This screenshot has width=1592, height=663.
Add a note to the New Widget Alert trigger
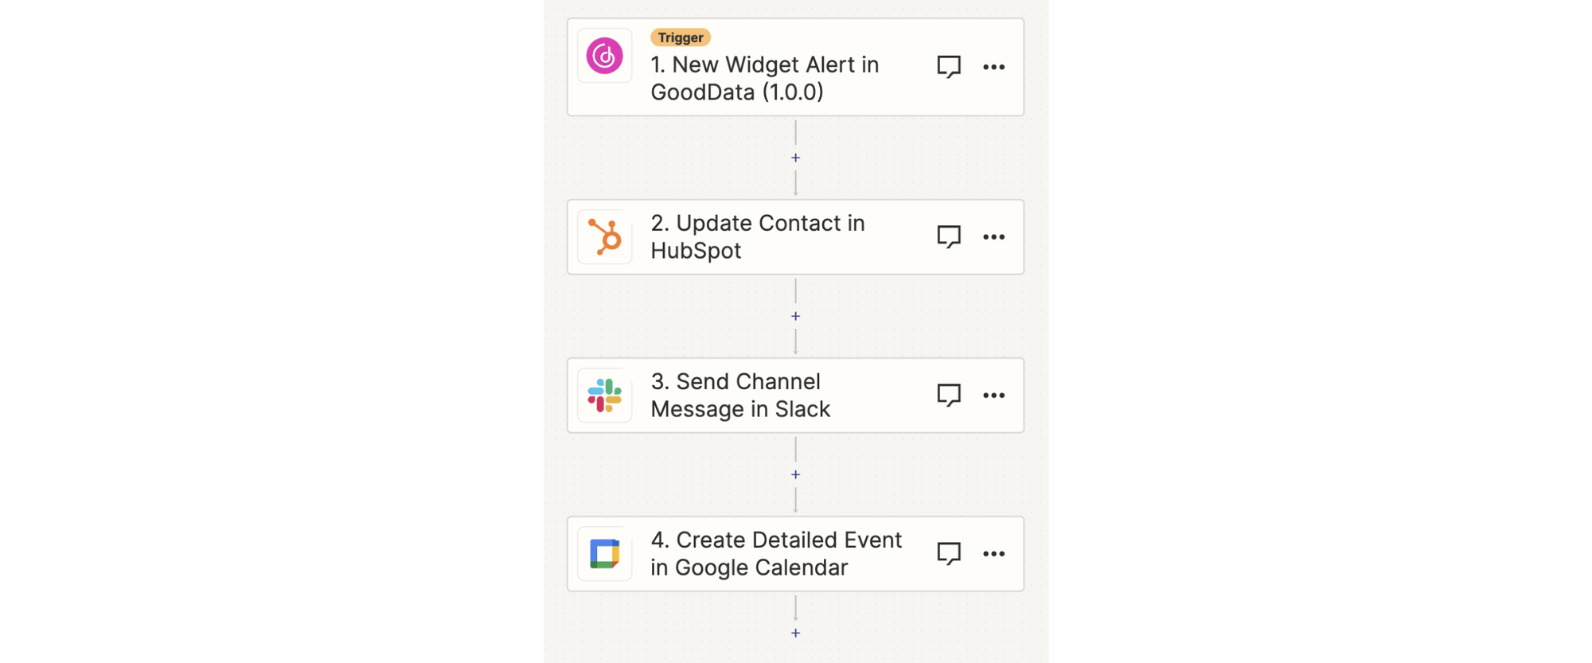949,67
